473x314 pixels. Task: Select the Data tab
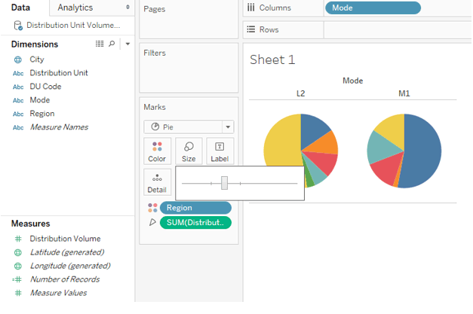pos(20,8)
